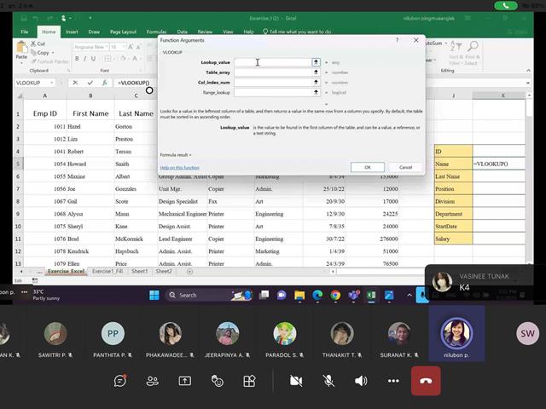The image size is (546, 409).
Task: Select the Sheet1 sheet tab
Action: tap(139, 271)
